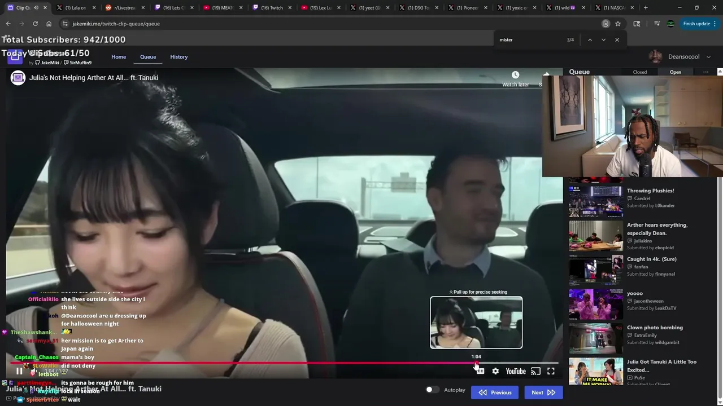Click the 'Pull up for precise seeking' preview thumbnail
723x406 pixels.
click(476, 323)
